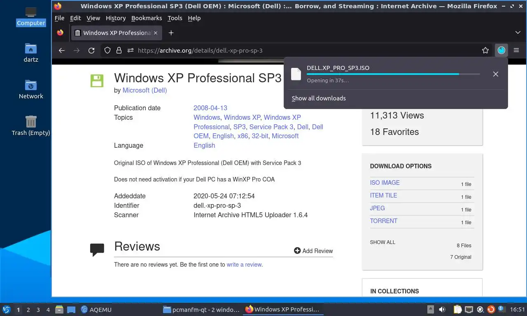
Task: Click Add Review
Action: click(x=313, y=251)
